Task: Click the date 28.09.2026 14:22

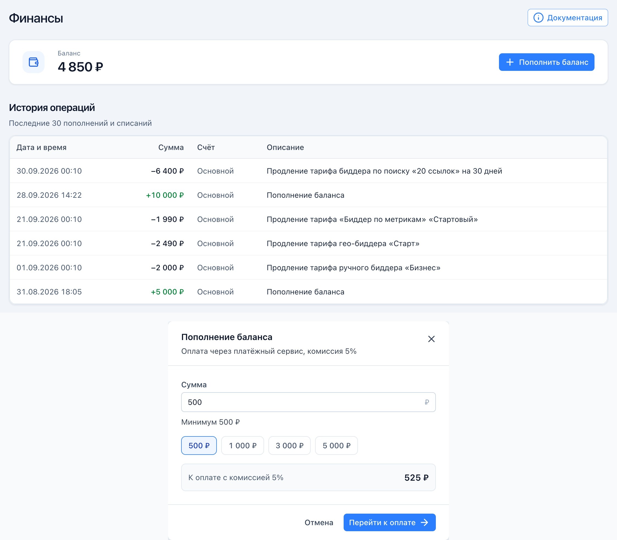Action: click(49, 195)
